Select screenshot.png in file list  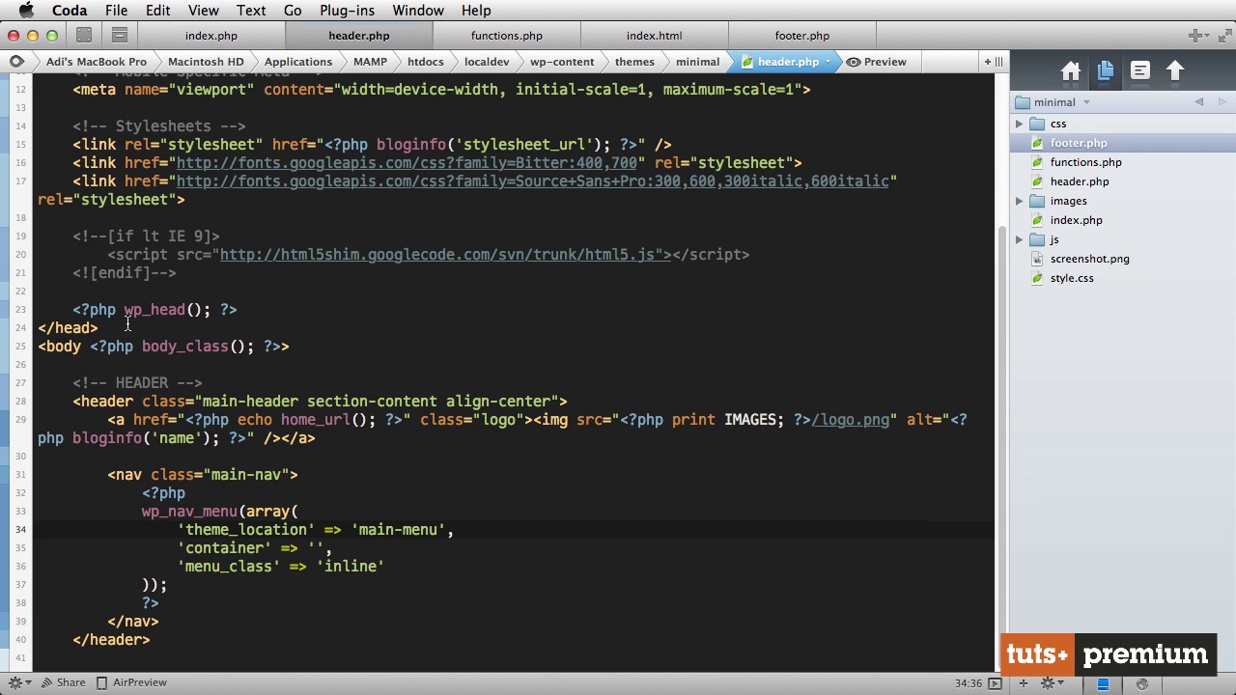tap(1123, 259)
